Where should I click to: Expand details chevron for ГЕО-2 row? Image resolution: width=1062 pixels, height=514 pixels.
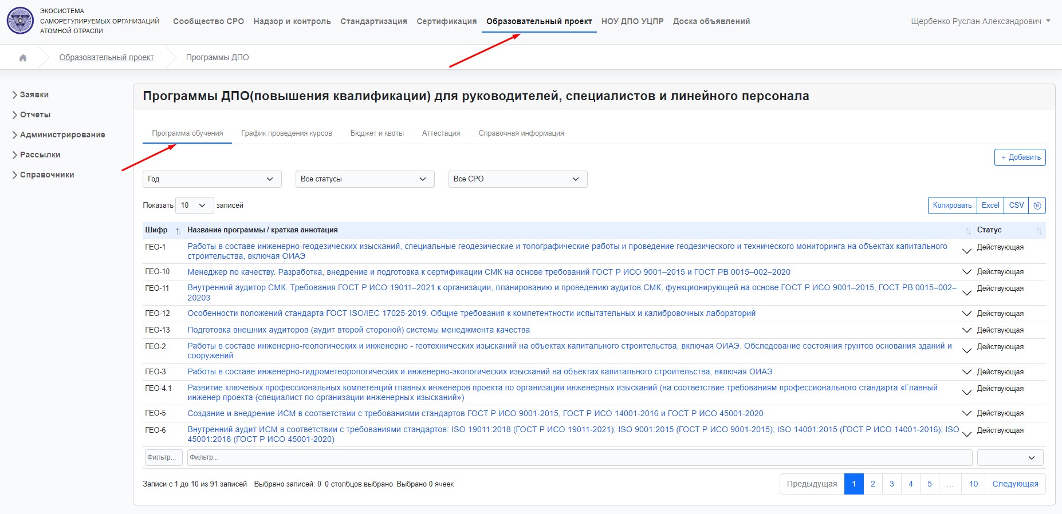(967, 351)
